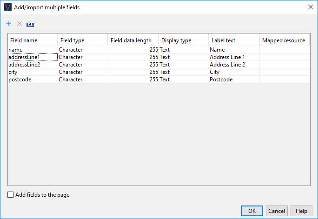Click the Text display type for name
The image size is (318, 219).
[183, 50]
